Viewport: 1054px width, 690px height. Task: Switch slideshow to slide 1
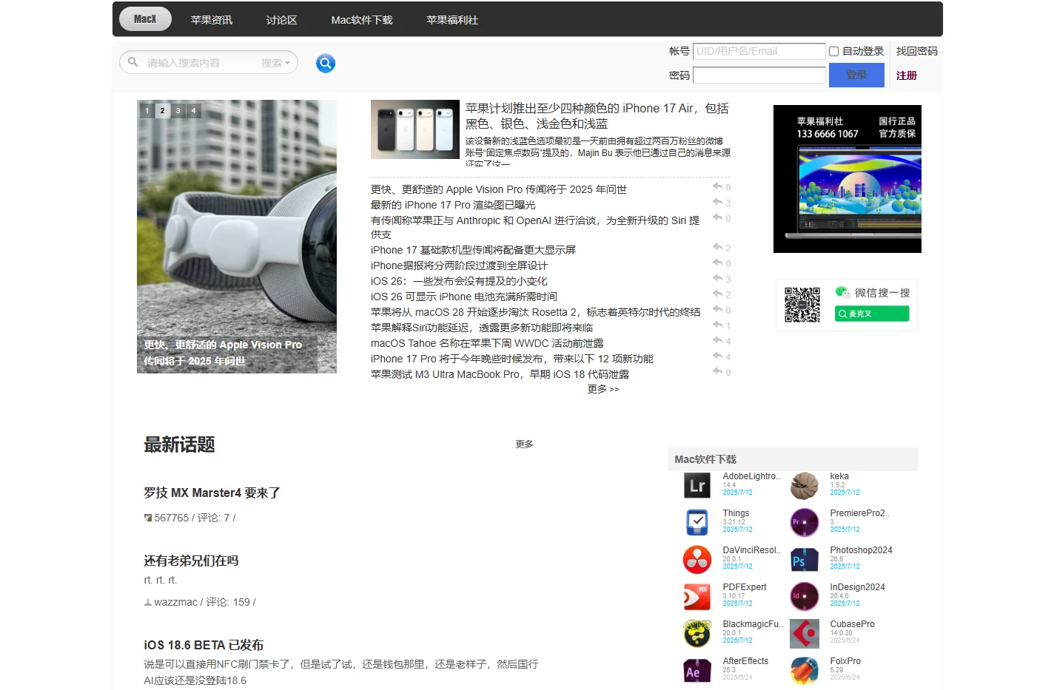(x=147, y=110)
